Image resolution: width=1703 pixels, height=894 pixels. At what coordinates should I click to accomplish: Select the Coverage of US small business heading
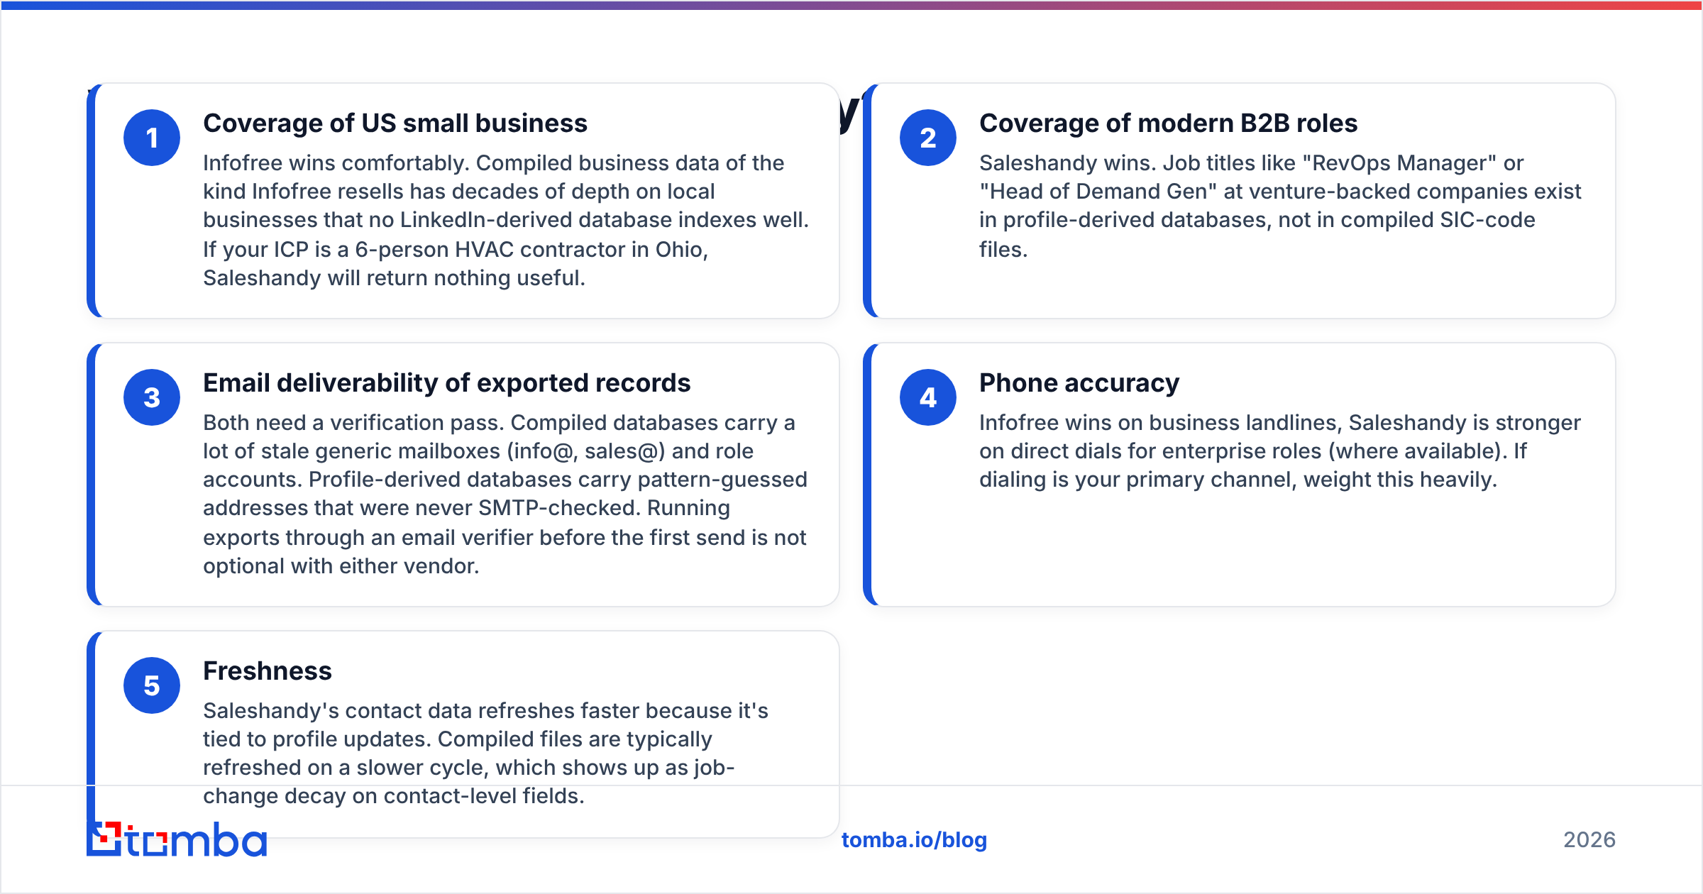pyautogui.click(x=395, y=123)
